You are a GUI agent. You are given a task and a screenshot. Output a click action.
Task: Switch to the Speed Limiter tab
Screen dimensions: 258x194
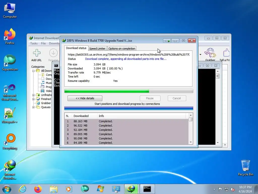click(x=97, y=48)
